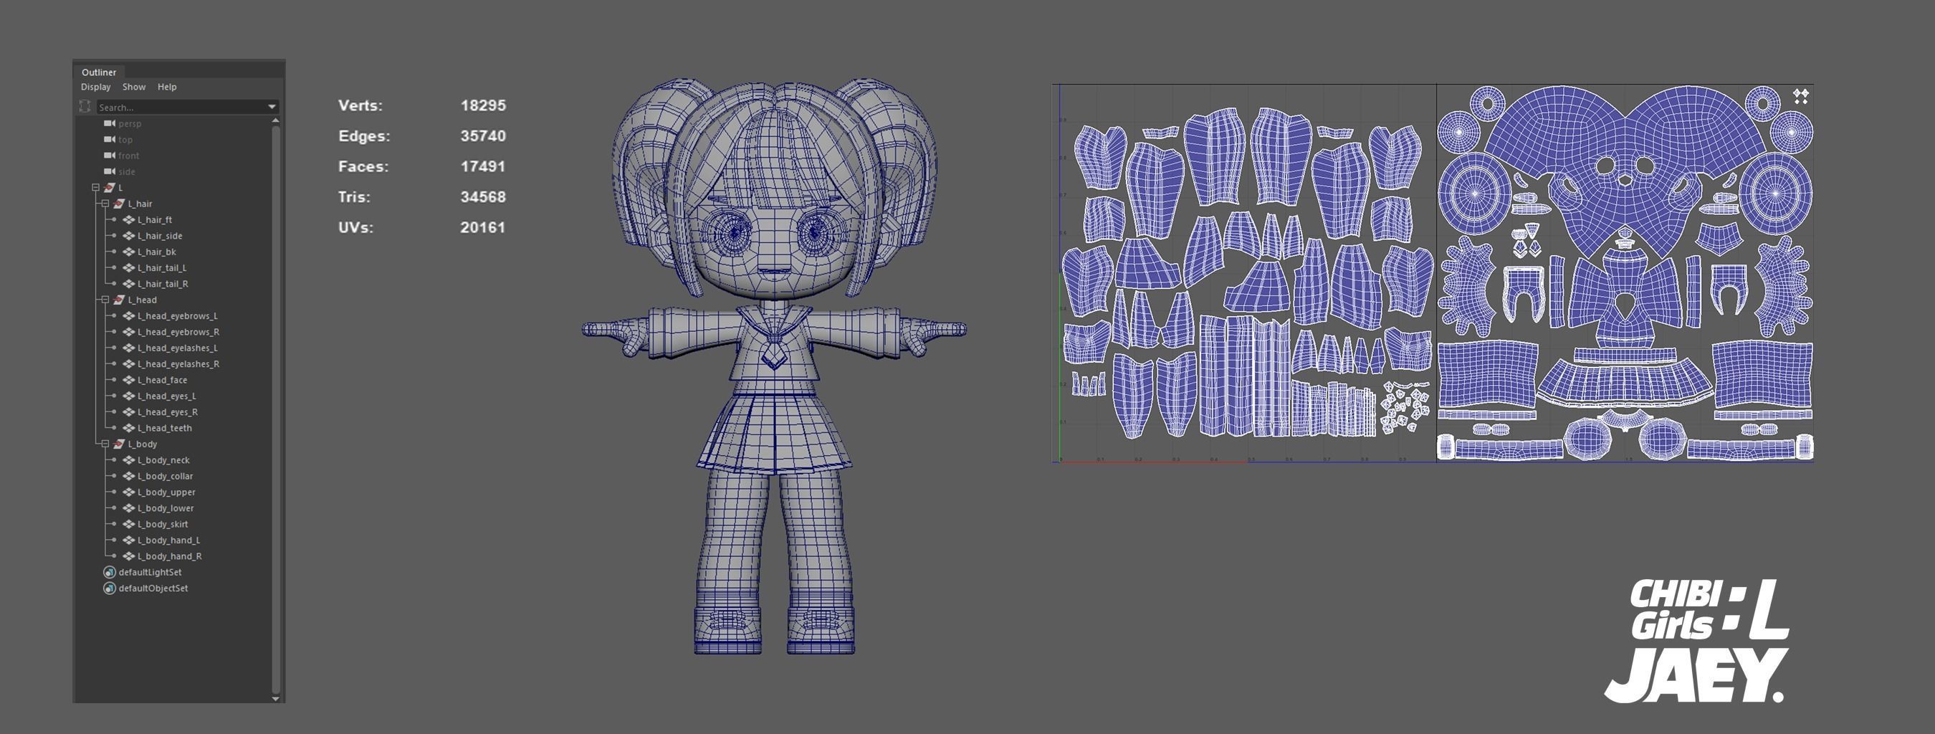This screenshot has width=1935, height=734.
Task: Click the L group transform icon
Action: 110,188
